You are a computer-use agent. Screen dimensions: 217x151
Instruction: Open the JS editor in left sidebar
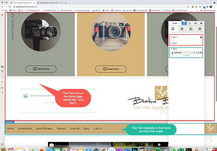[2, 92]
